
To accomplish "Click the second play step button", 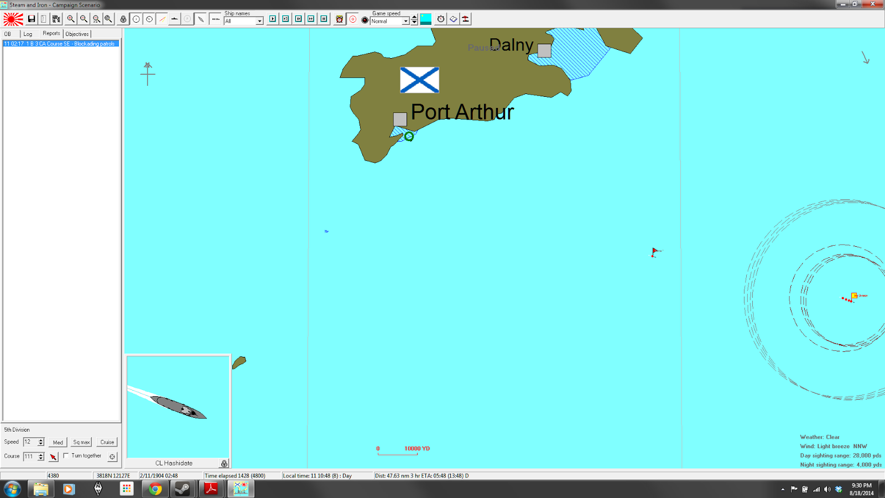I will coord(285,19).
